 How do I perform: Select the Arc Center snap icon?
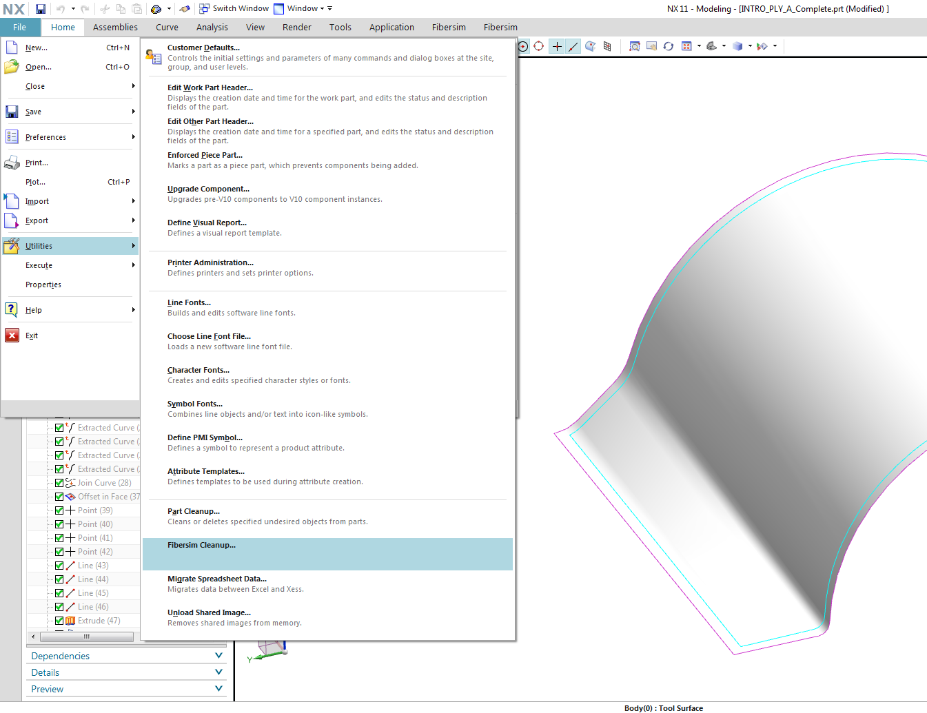(x=523, y=46)
